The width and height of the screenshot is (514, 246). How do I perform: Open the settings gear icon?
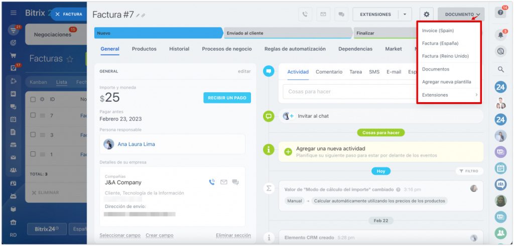click(x=427, y=15)
